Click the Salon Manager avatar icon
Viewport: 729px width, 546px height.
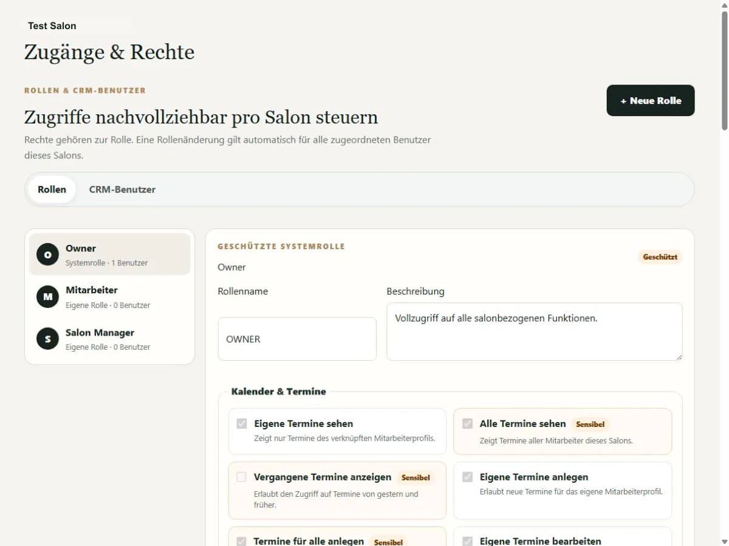(x=48, y=338)
